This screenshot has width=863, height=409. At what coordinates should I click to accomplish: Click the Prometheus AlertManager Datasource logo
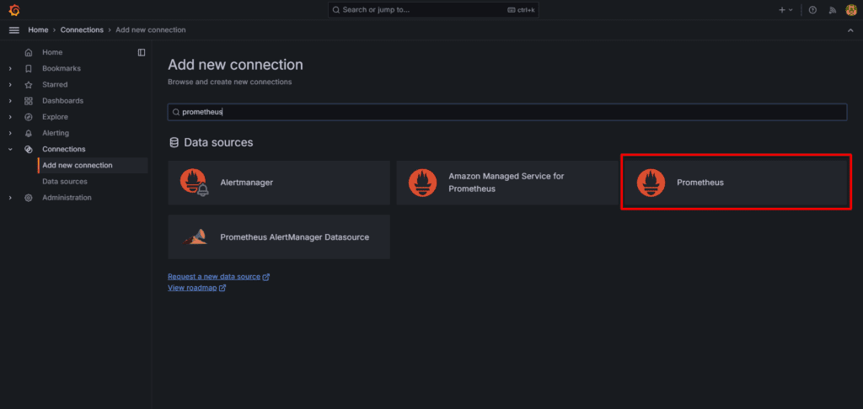[195, 237]
